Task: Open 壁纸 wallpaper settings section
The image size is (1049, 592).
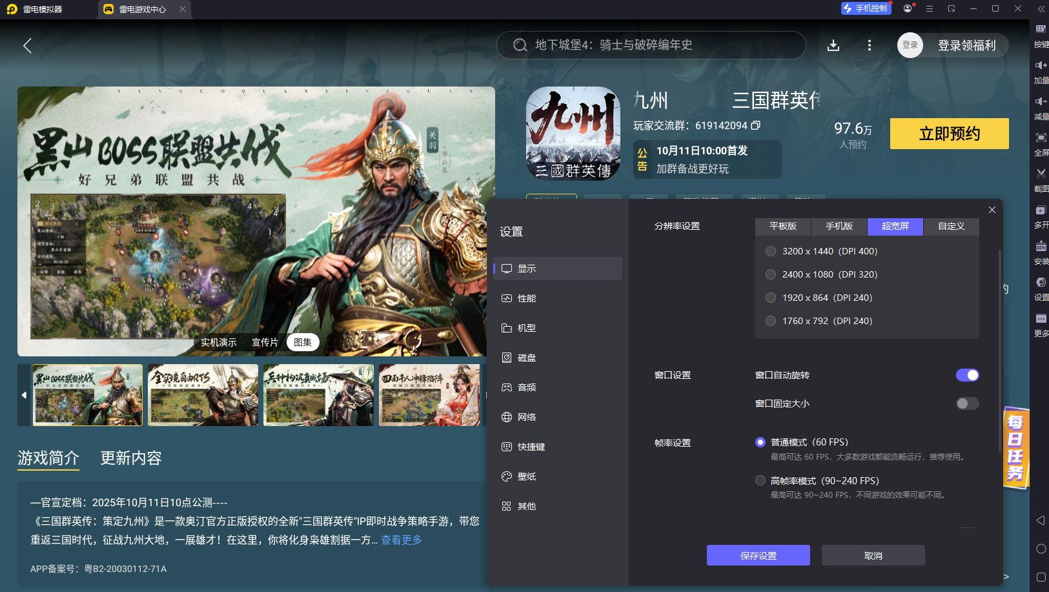Action: coord(558,476)
